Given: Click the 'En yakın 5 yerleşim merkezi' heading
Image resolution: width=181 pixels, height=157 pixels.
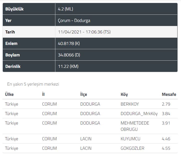Looking at the screenshot, I should [33, 84].
